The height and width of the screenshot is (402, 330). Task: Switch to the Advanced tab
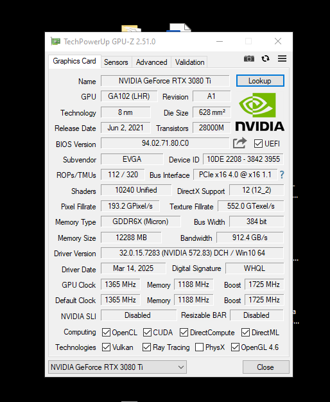tap(152, 62)
